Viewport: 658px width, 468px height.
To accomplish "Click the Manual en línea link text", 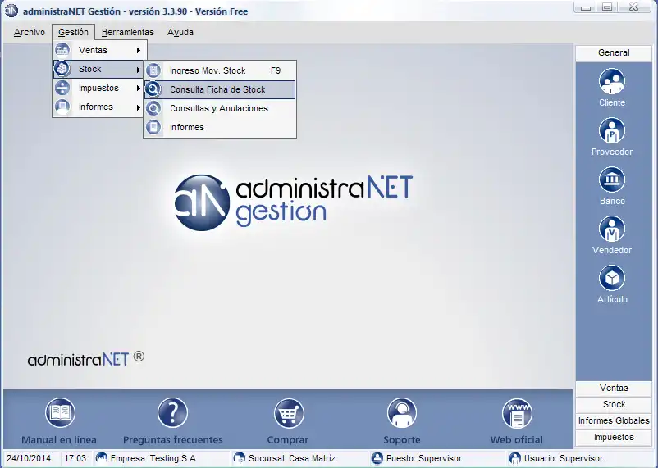I will tap(59, 440).
